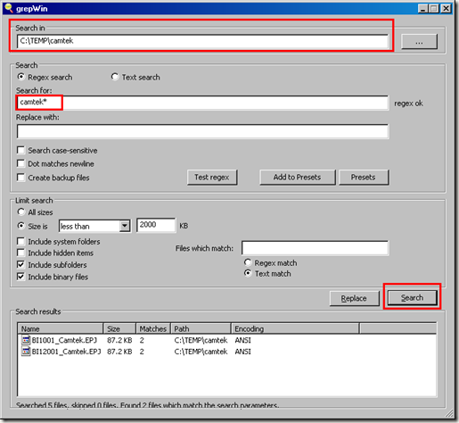The width and height of the screenshot is (459, 423).
Task: Enable Search case-sensitive checkbox
Action: pyautogui.click(x=20, y=150)
